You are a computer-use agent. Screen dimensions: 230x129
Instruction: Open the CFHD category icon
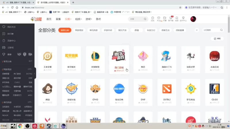tap(95, 89)
